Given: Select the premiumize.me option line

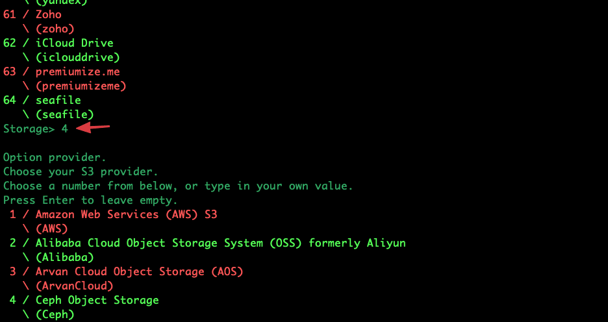Looking at the screenshot, I should pos(77,71).
